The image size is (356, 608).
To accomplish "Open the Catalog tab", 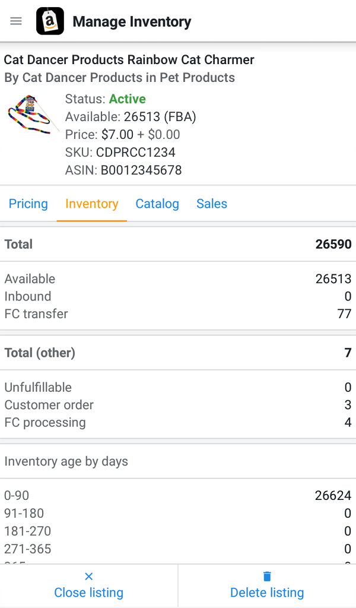I will point(157,204).
